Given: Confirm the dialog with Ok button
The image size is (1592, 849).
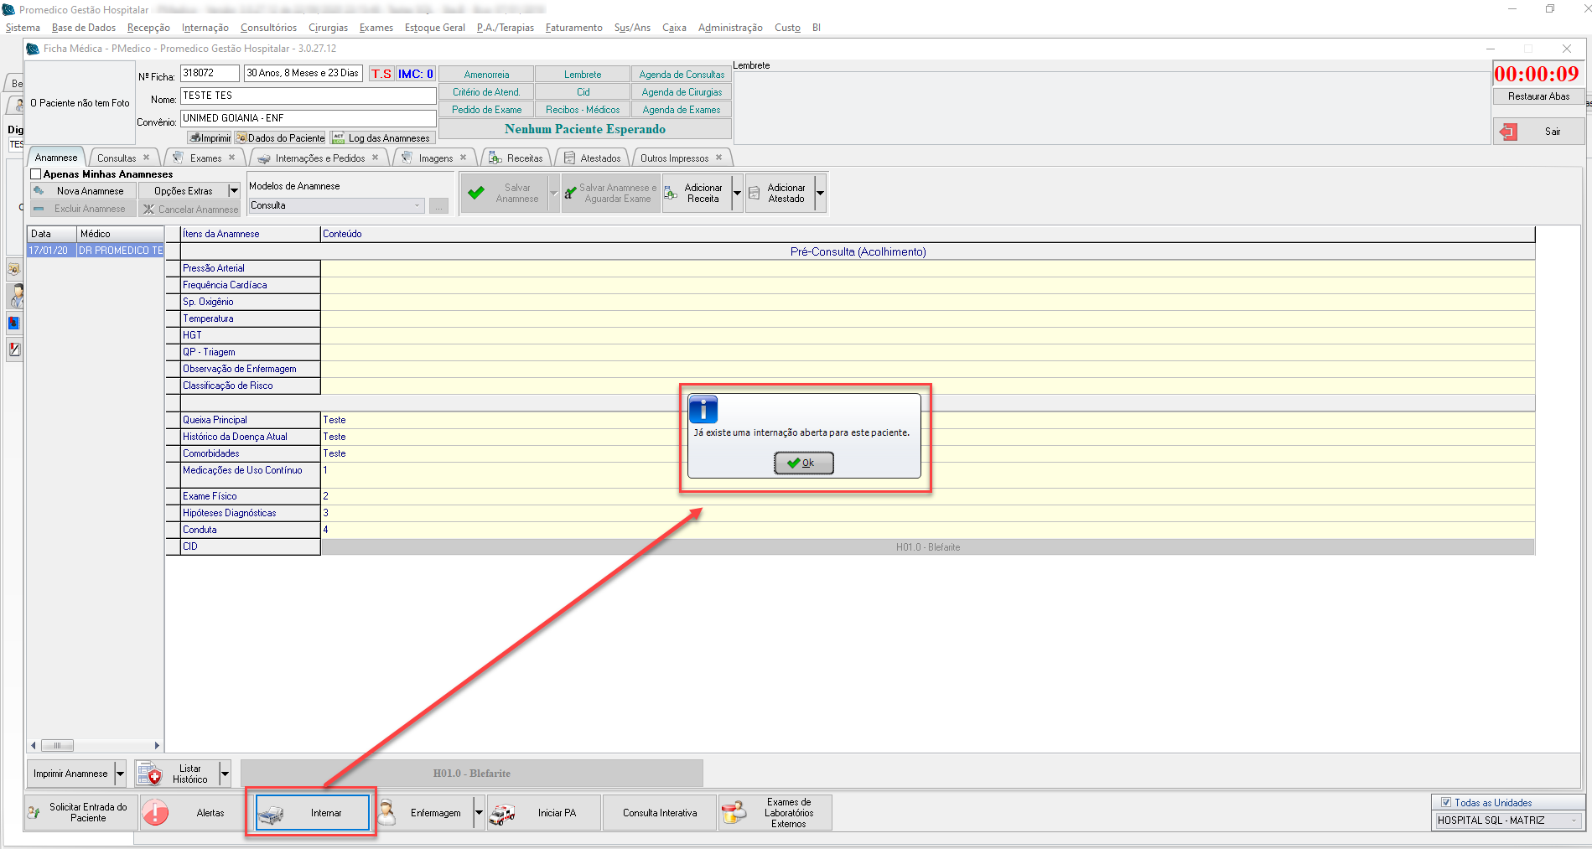Looking at the screenshot, I should point(803,463).
